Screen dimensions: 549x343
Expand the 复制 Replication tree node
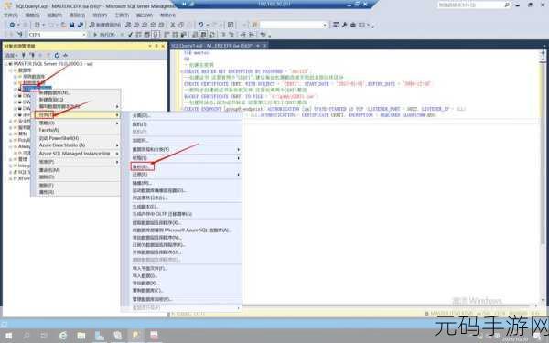pos(11,134)
